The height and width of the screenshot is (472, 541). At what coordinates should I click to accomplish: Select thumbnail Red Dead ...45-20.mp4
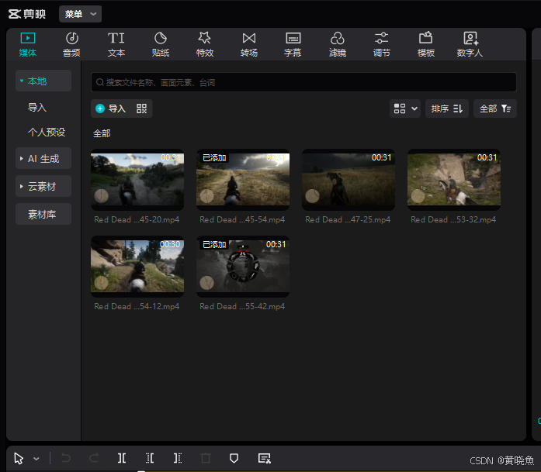[137, 180]
